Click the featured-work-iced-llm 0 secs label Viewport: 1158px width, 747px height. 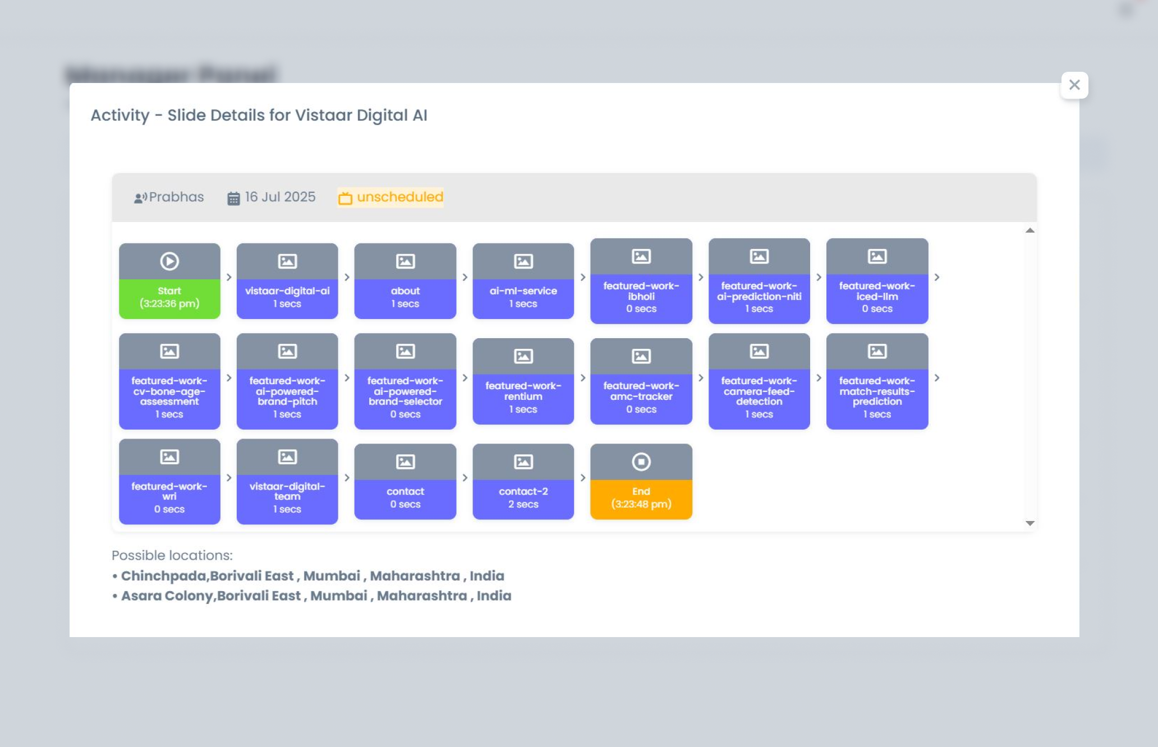point(877,299)
